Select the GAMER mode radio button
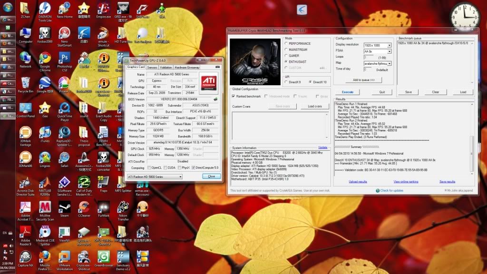Image resolution: width=487 pixels, height=274 pixels. pyautogui.click(x=286, y=56)
